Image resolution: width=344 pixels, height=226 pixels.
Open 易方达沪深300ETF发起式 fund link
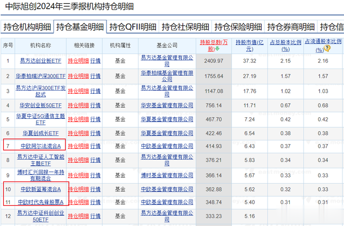pos(41,91)
